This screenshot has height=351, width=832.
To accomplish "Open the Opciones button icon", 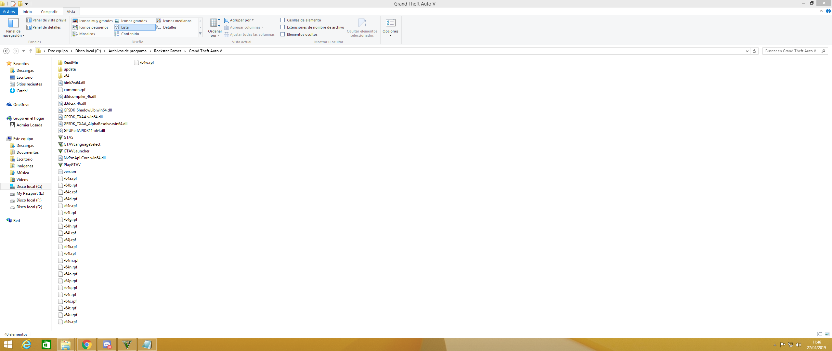I will click(x=390, y=23).
